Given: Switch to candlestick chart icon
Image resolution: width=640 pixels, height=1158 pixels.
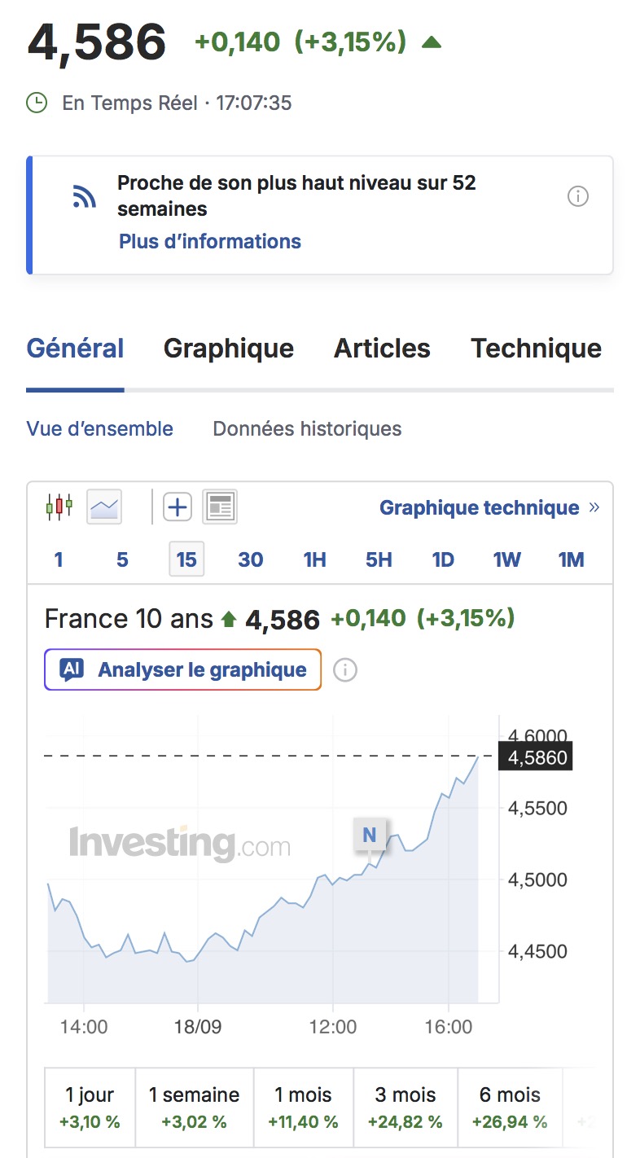Looking at the screenshot, I should [x=59, y=507].
